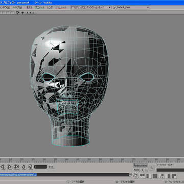Open the ヘルプ (Help) menu
Screen dimensions: 184x184
pos(17,8)
